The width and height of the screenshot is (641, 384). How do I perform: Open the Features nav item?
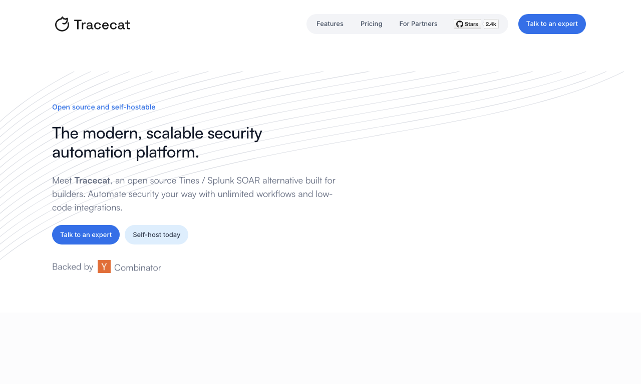330,24
